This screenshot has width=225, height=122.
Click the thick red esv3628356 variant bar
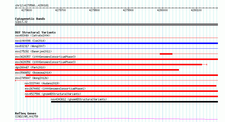(x=108, y=65)
